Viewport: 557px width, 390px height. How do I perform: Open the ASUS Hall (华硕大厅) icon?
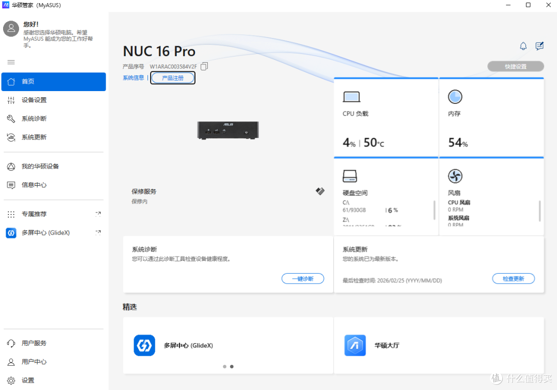click(355, 345)
